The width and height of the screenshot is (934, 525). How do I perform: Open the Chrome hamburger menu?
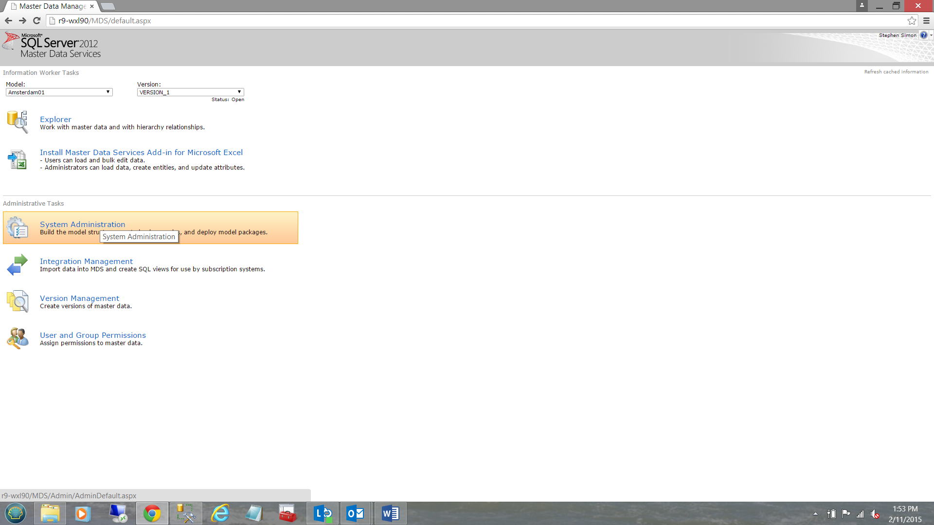click(926, 20)
